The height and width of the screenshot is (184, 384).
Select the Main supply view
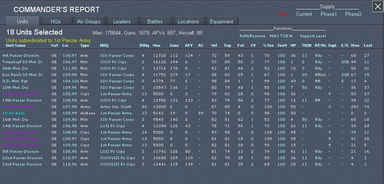click(x=282, y=14)
